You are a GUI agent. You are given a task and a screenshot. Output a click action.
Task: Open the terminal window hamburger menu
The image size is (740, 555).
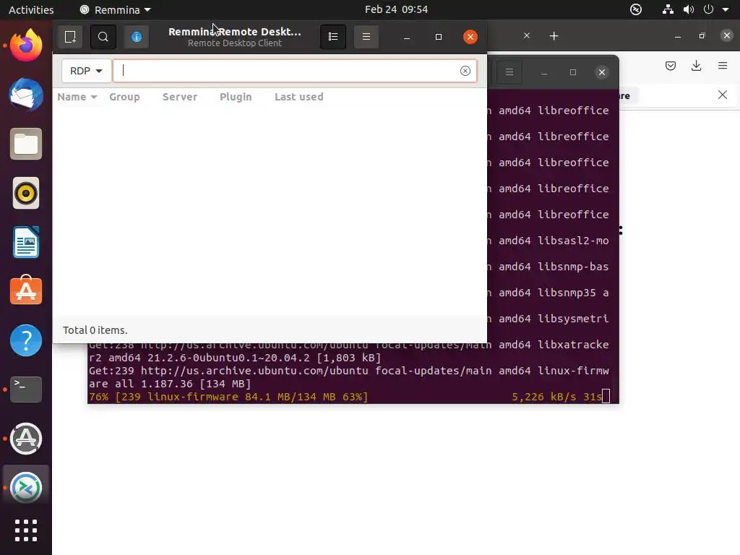point(509,72)
